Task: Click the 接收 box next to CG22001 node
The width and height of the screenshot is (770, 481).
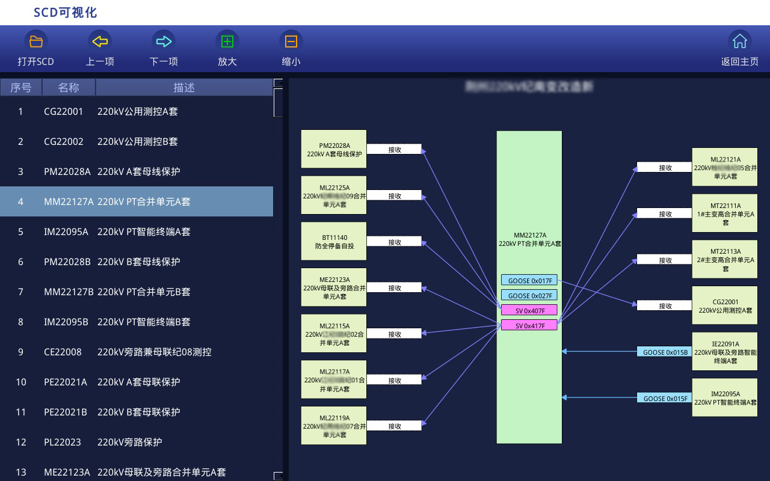Action: point(665,306)
